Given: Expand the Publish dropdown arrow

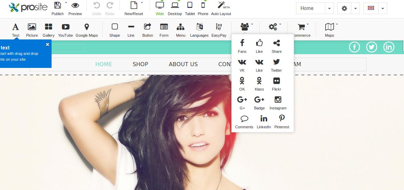Looking at the screenshot, I should pyautogui.click(x=66, y=2).
